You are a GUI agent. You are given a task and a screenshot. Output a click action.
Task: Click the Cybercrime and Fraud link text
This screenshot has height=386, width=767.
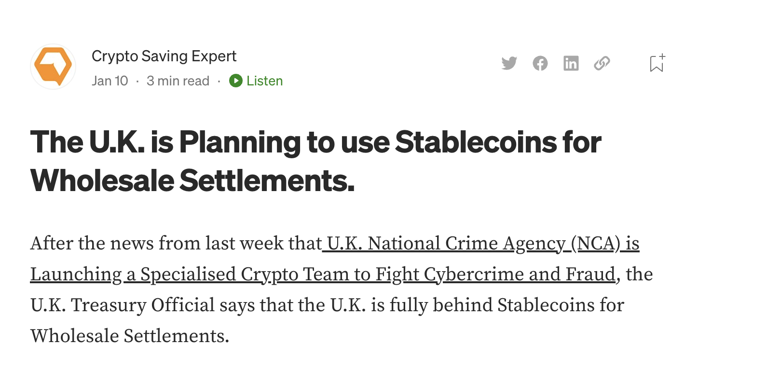coord(520,275)
